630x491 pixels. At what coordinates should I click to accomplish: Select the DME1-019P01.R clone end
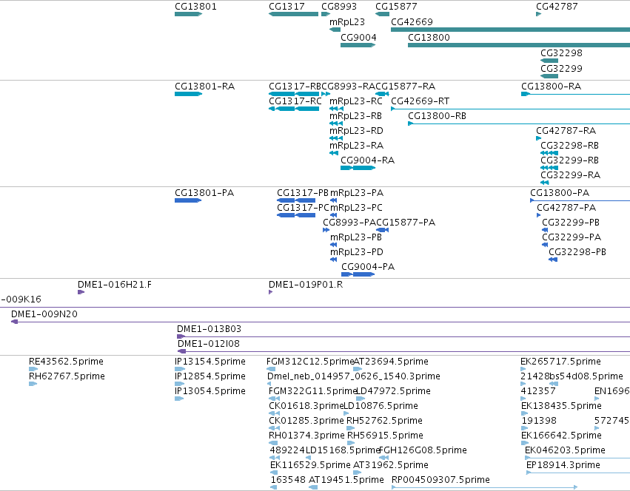[x=271, y=292]
